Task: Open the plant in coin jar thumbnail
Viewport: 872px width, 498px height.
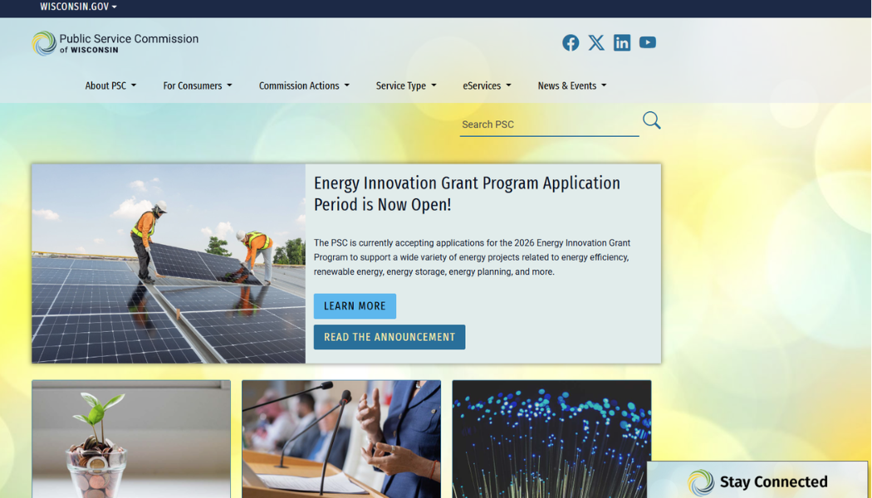Action: [x=131, y=439]
